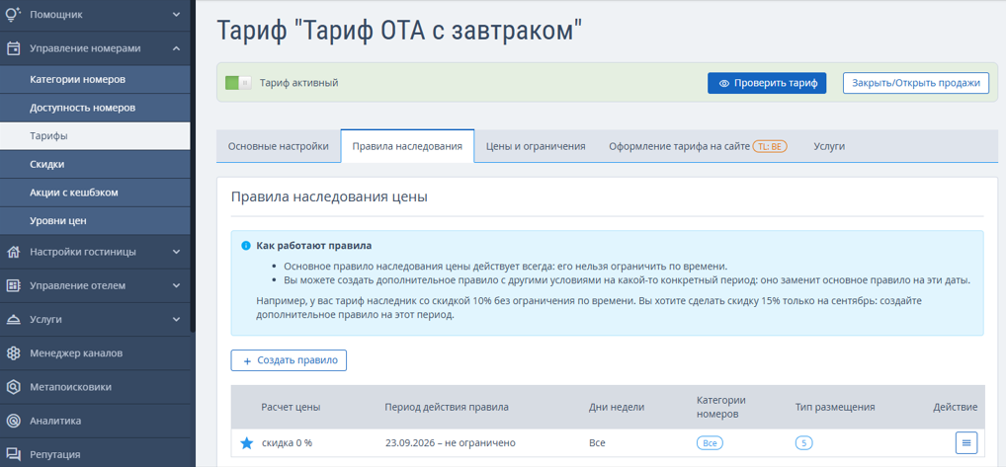
Task: Go to the Услуги tab of the tariff
Action: tap(829, 146)
